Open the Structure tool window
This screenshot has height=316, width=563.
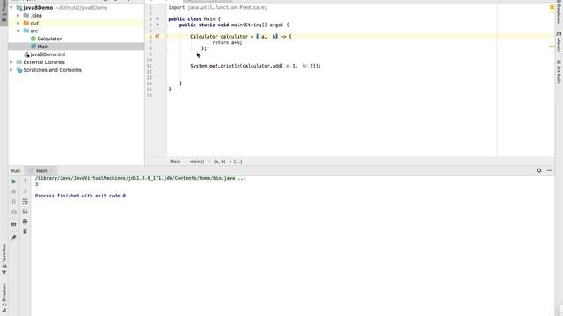pyautogui.click(x=4, y=298)
